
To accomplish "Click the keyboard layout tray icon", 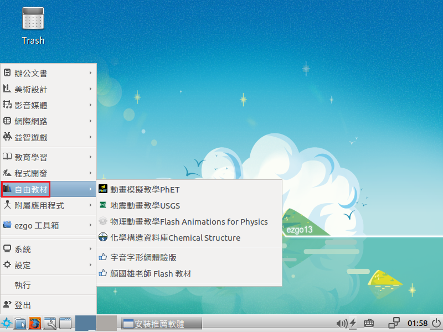I will coord(369,323).
